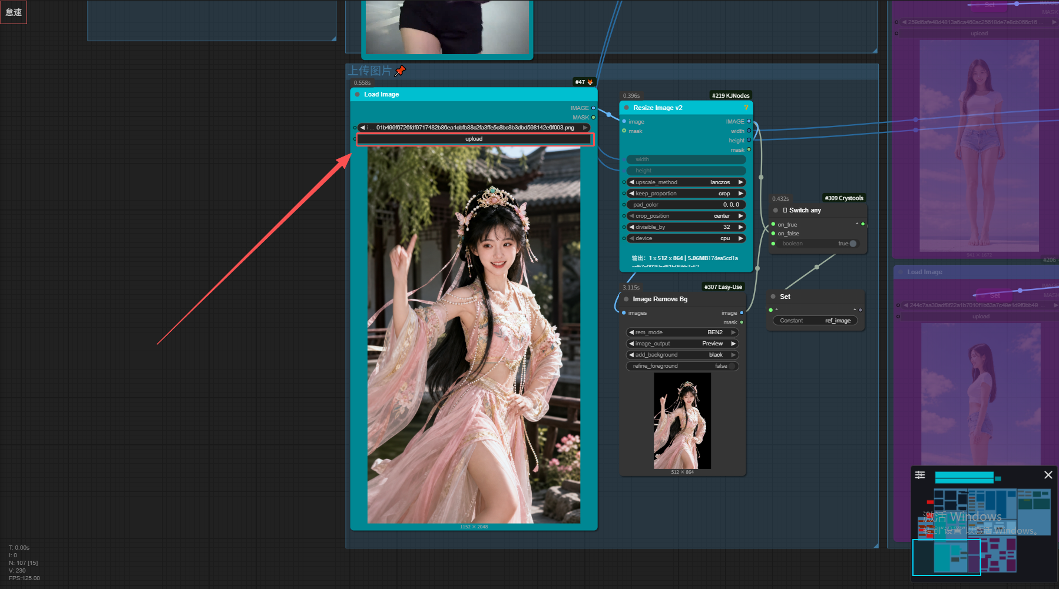Click the next arrow of keep_proportion
The width and height of the screenshot is (1059, 589).
[x=741, y=194]
